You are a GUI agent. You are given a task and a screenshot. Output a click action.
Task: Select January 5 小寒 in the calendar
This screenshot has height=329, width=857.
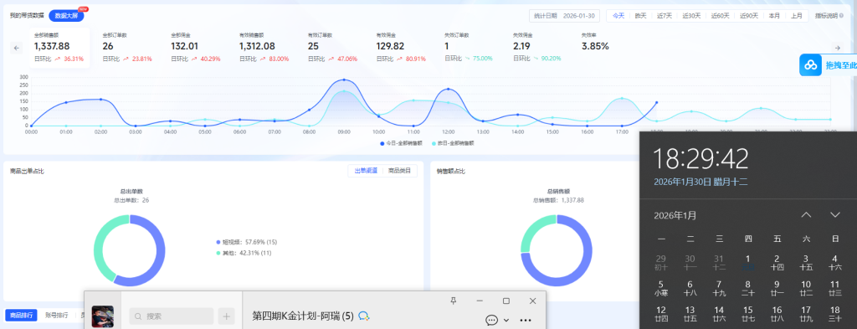tap(661, 288)
